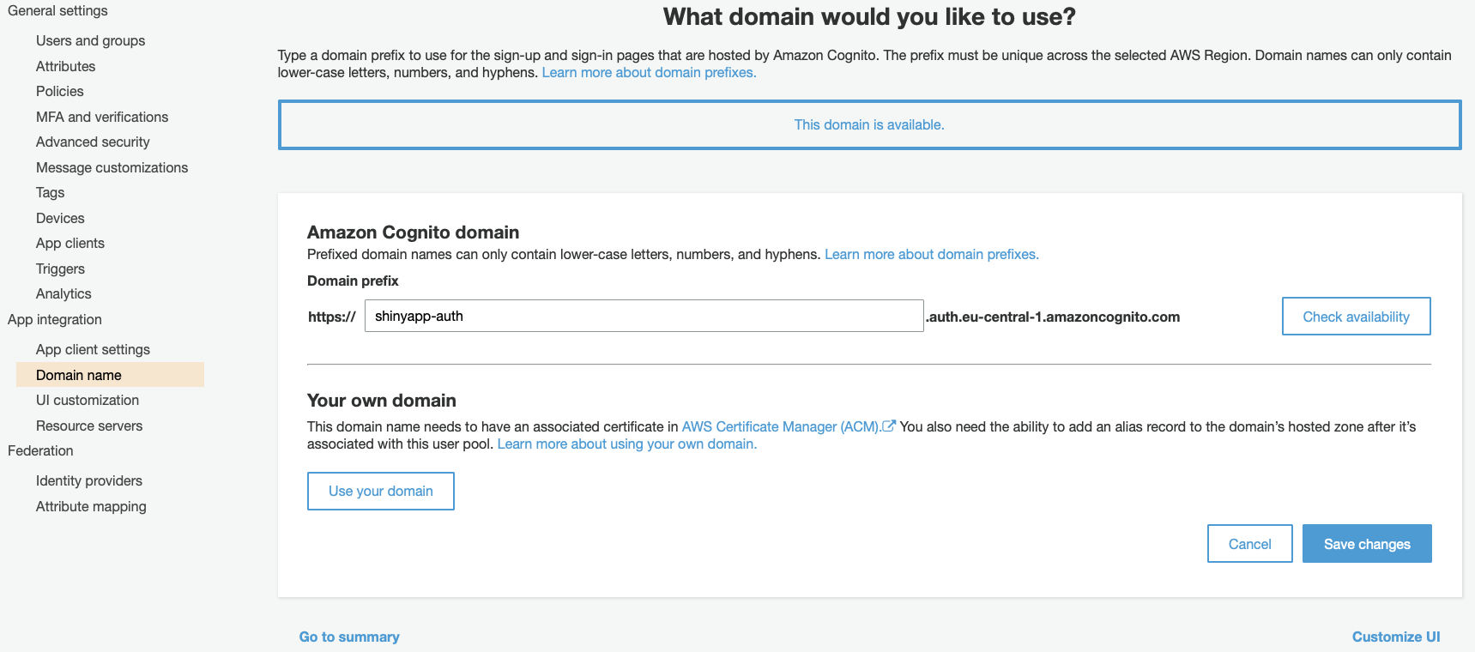This screenshot has height=652, width=1475.
Task: Click 'This domain is available.' message
Action: [869, 125]
